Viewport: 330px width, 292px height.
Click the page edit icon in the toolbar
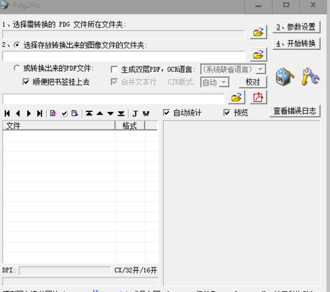coord(53,113)
